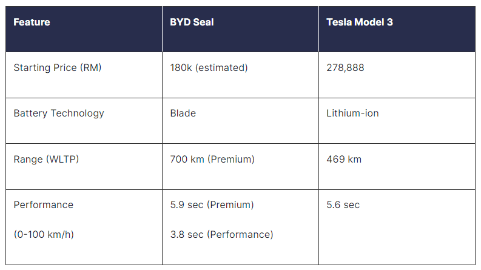Click the 5.9 sec (Premium) text

(212, 204)
